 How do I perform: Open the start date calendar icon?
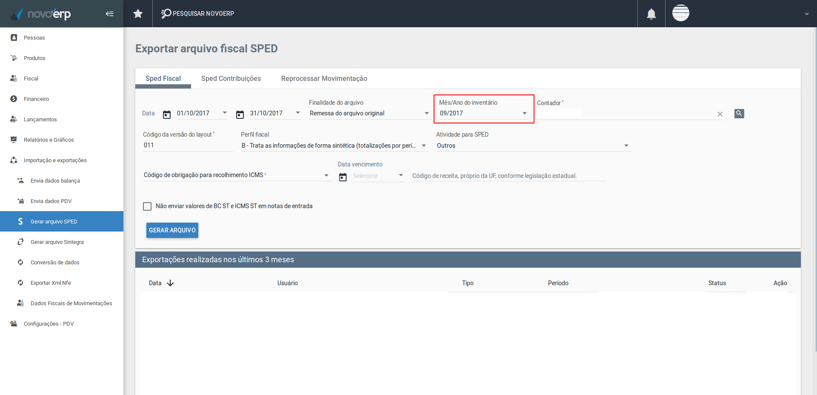[167, 114]
